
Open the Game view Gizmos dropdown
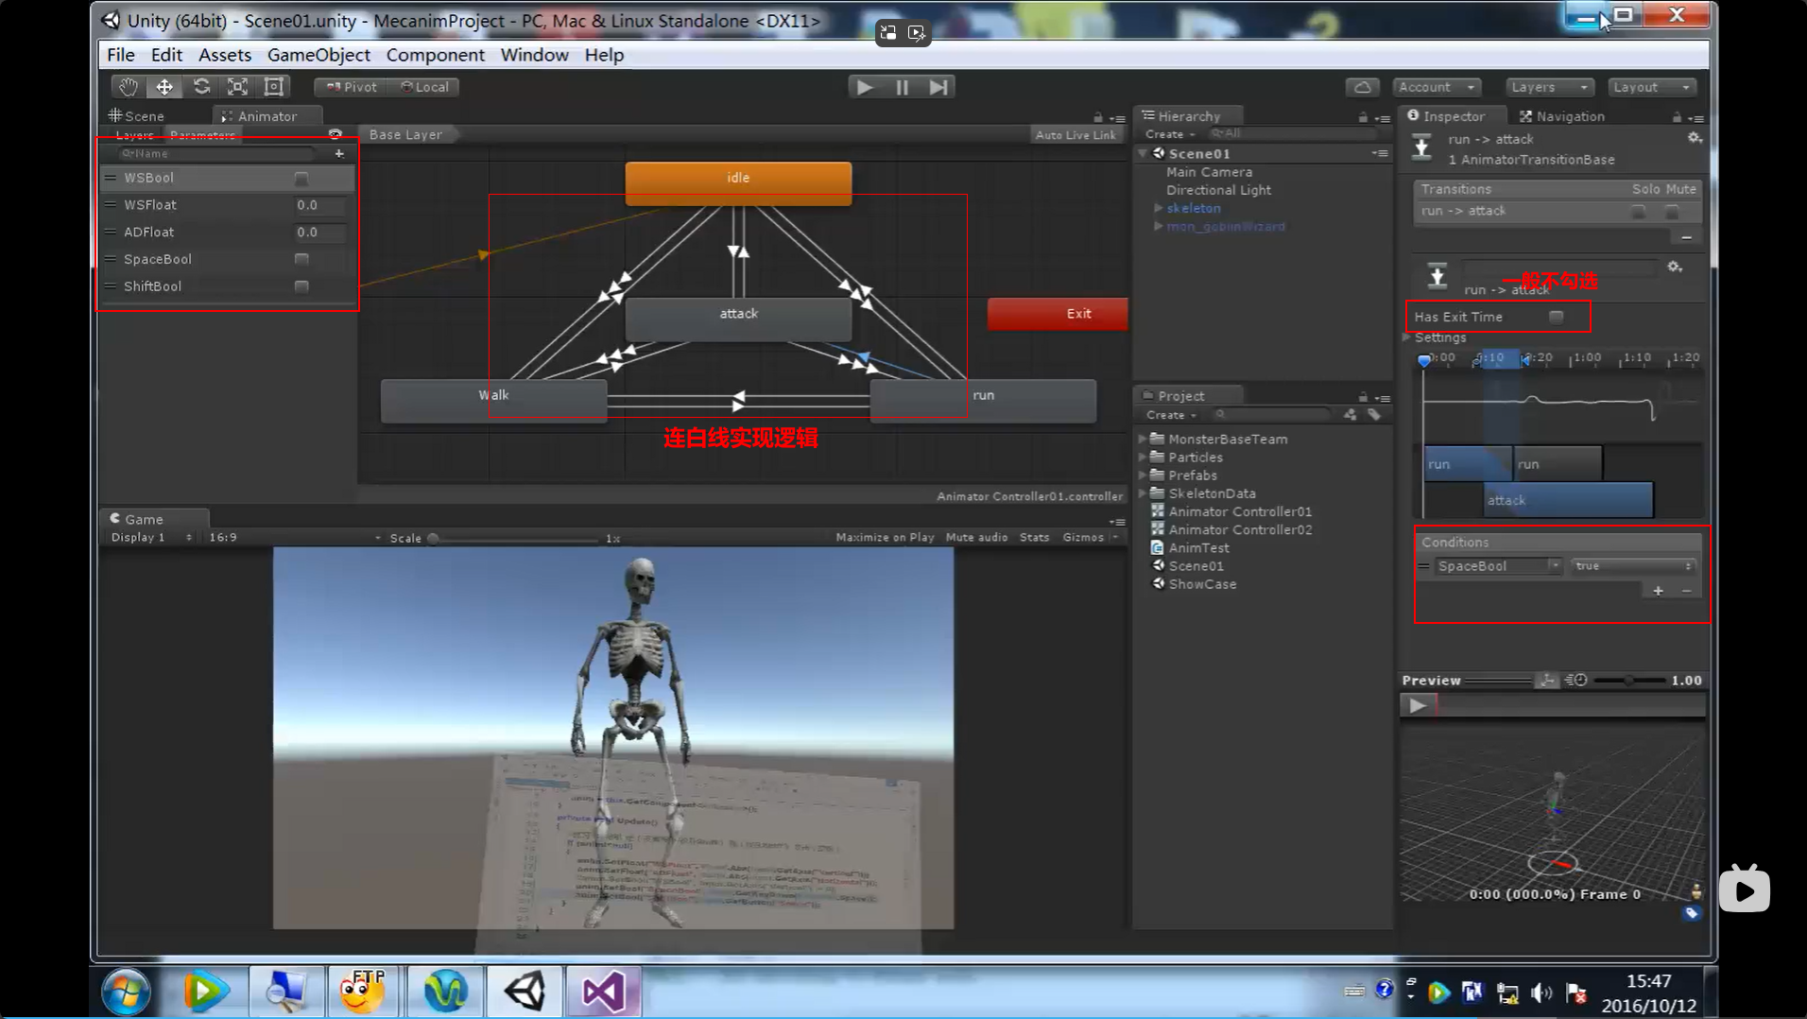pos(1090,538)
